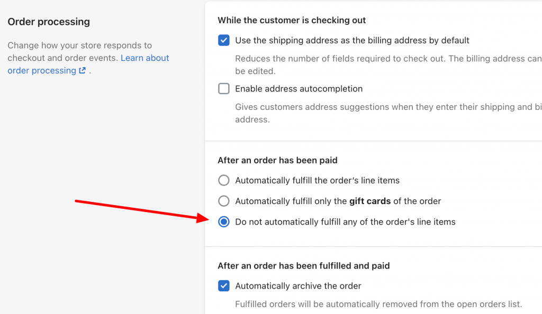Image resolution: width=542 pixels, height=314 pixels.
Task: Click 'Fulfilled orders will be automatically removed' description
Action: coord(378,304)
